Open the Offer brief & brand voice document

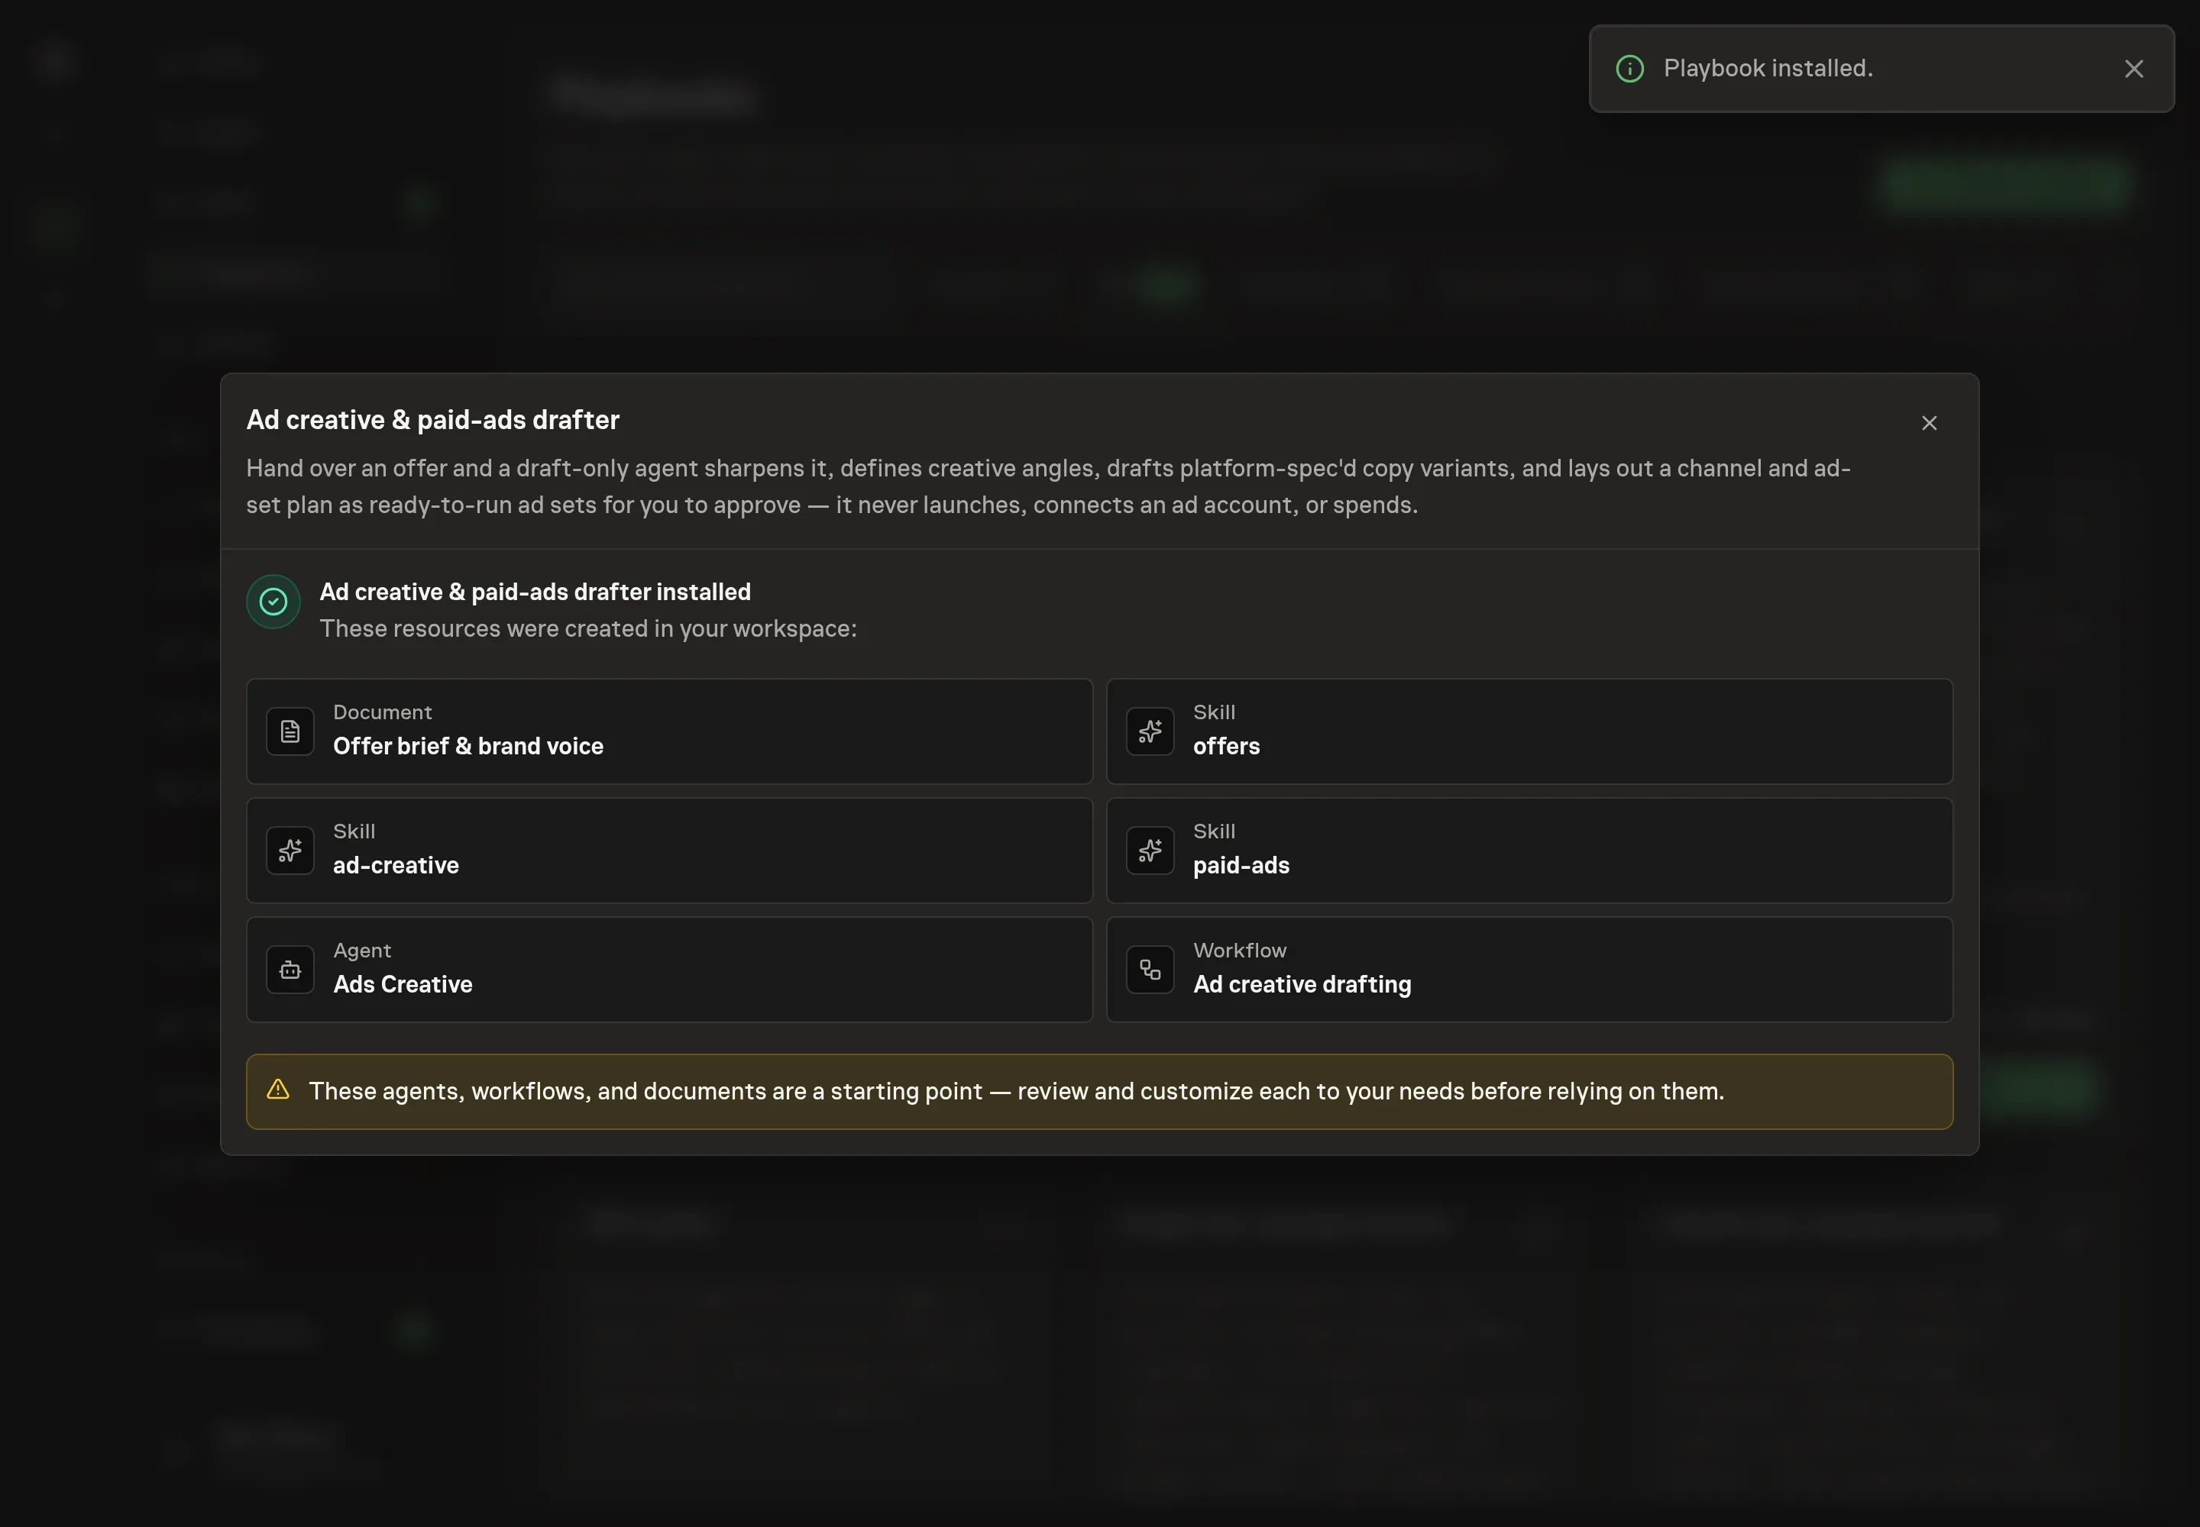669,732
